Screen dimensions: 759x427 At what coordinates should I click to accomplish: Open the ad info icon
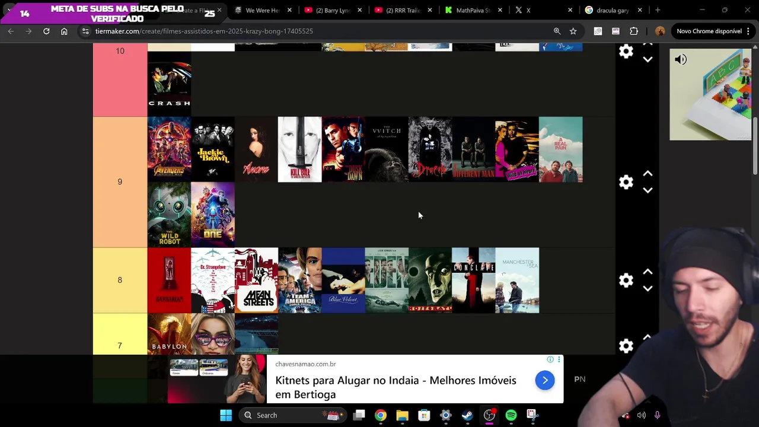point(550,359)
